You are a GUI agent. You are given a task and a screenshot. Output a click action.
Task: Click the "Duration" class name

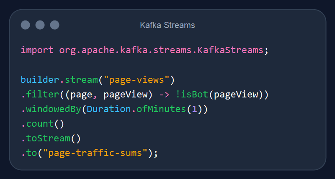(109, 109)
